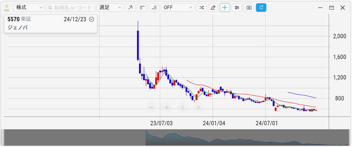Image resolution: width=352 pixels, height=147 pixels.
Task: Click the blue refresh button
Action: 261,8
